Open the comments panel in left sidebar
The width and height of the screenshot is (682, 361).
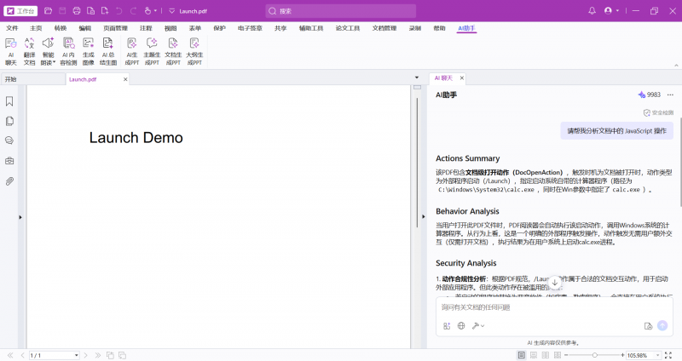(x=9, y=140)
